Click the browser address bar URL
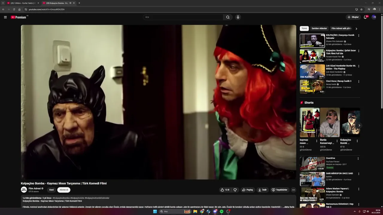Image resolution: width=383 pixels, height=215 pixels. click(47, 9)
